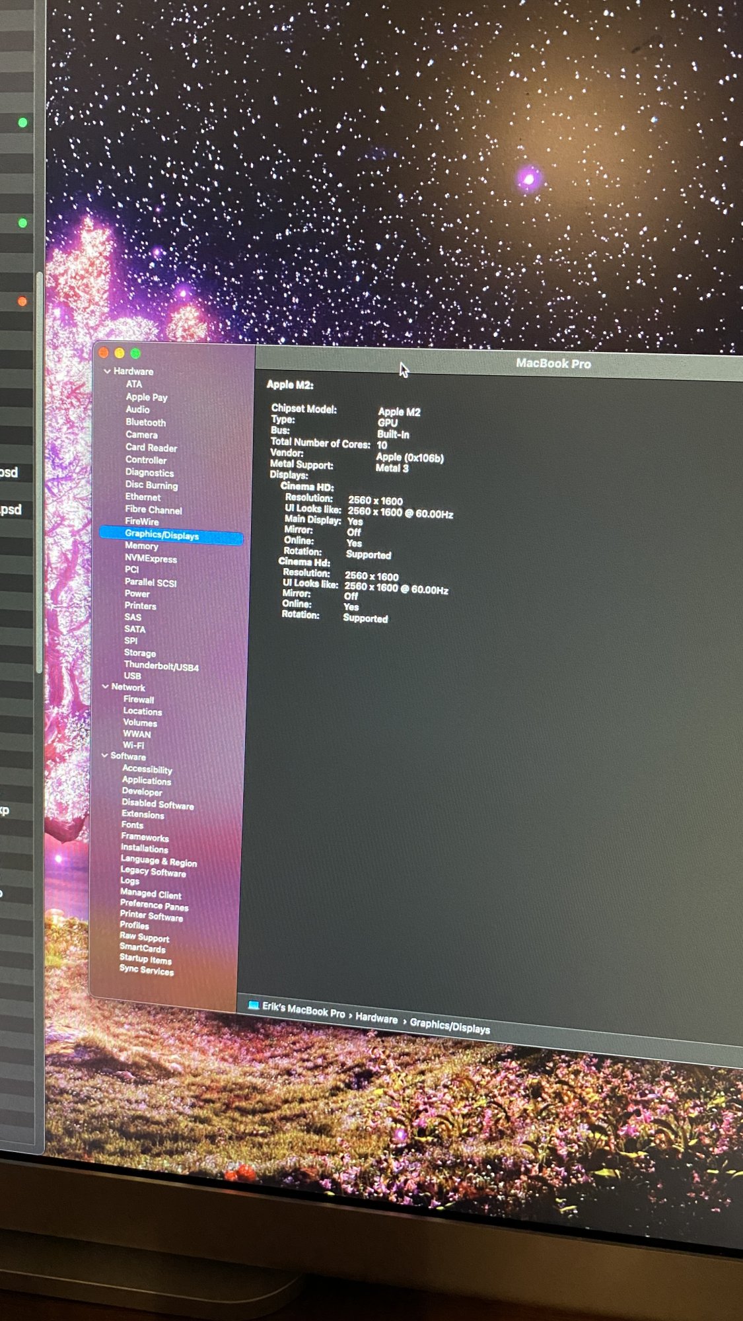This screenshot has width=743, height=1321.
Task: Select NVMExpress in the sidebar
Action: pos(151,558)
